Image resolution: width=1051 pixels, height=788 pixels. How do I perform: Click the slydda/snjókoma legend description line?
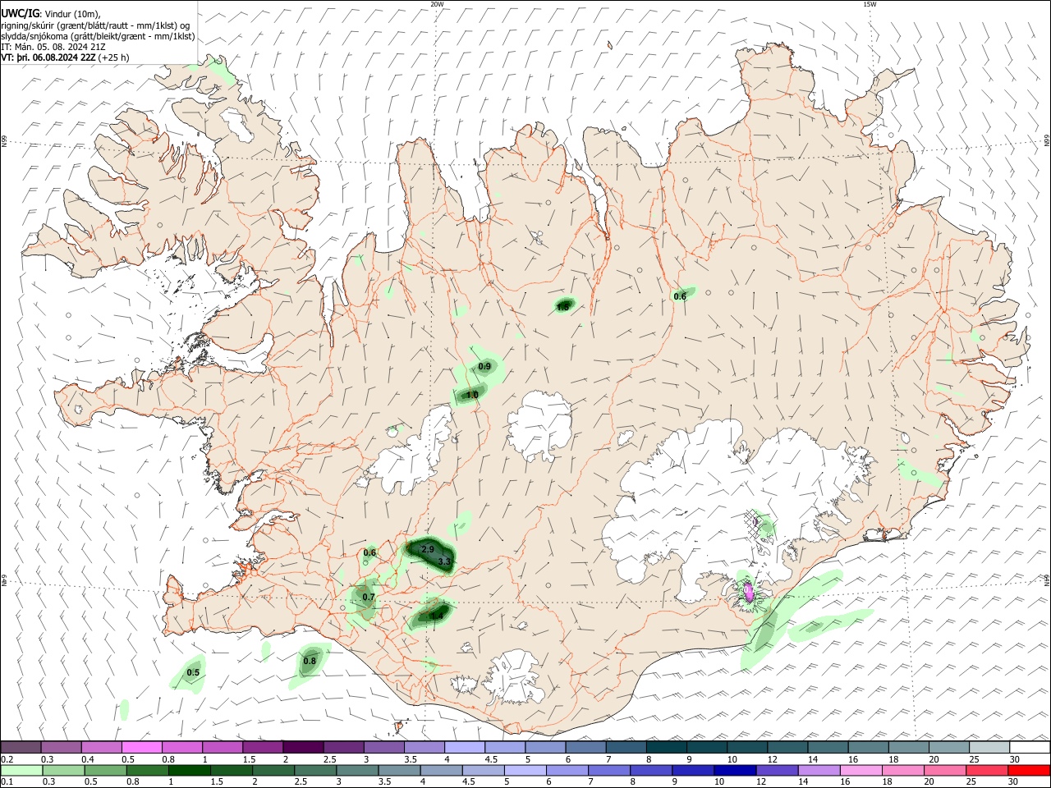[x=98, y=36]
